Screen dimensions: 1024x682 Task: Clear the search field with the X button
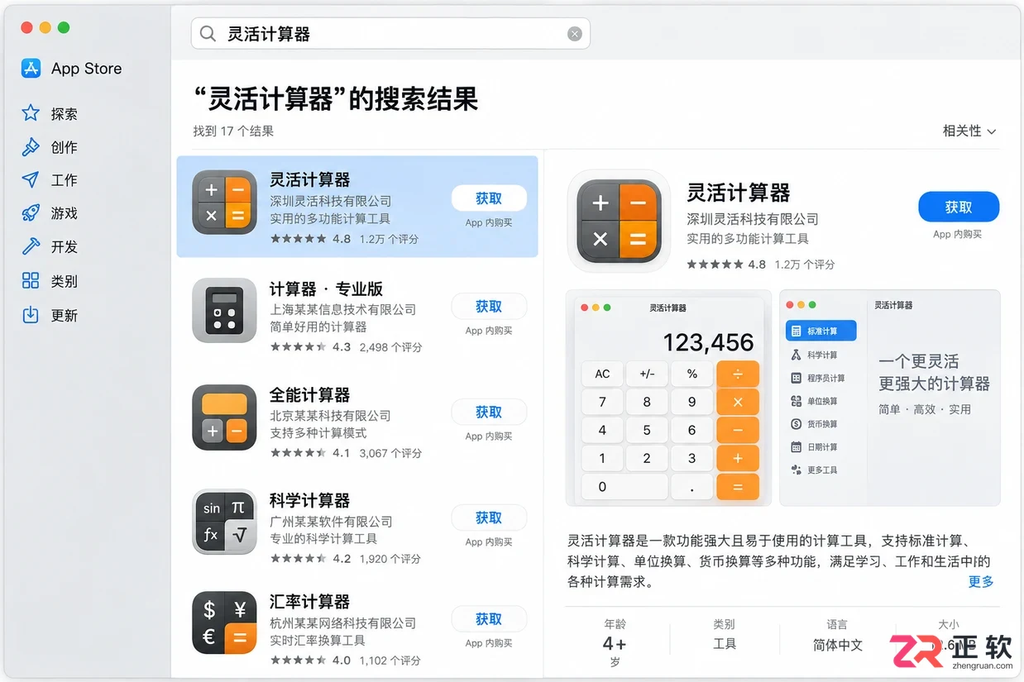[574, 34]
